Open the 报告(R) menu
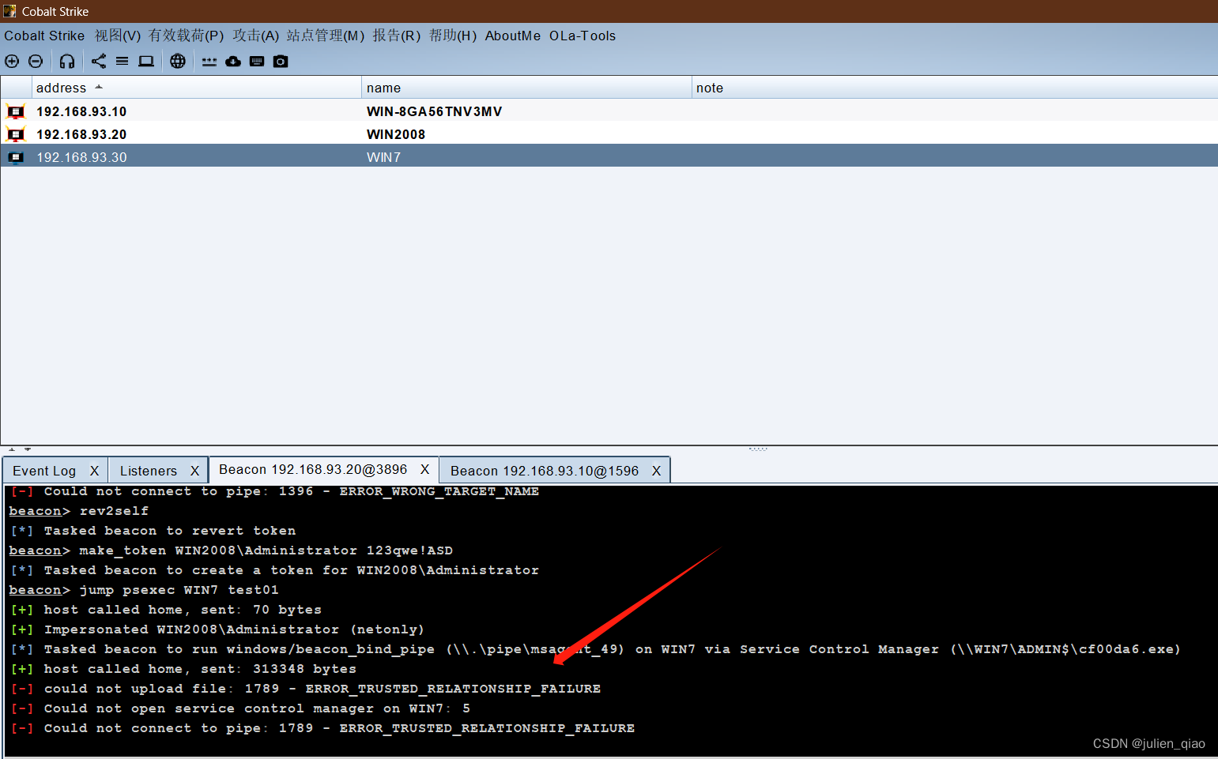The image size is (1218, 759). point(397,36)
